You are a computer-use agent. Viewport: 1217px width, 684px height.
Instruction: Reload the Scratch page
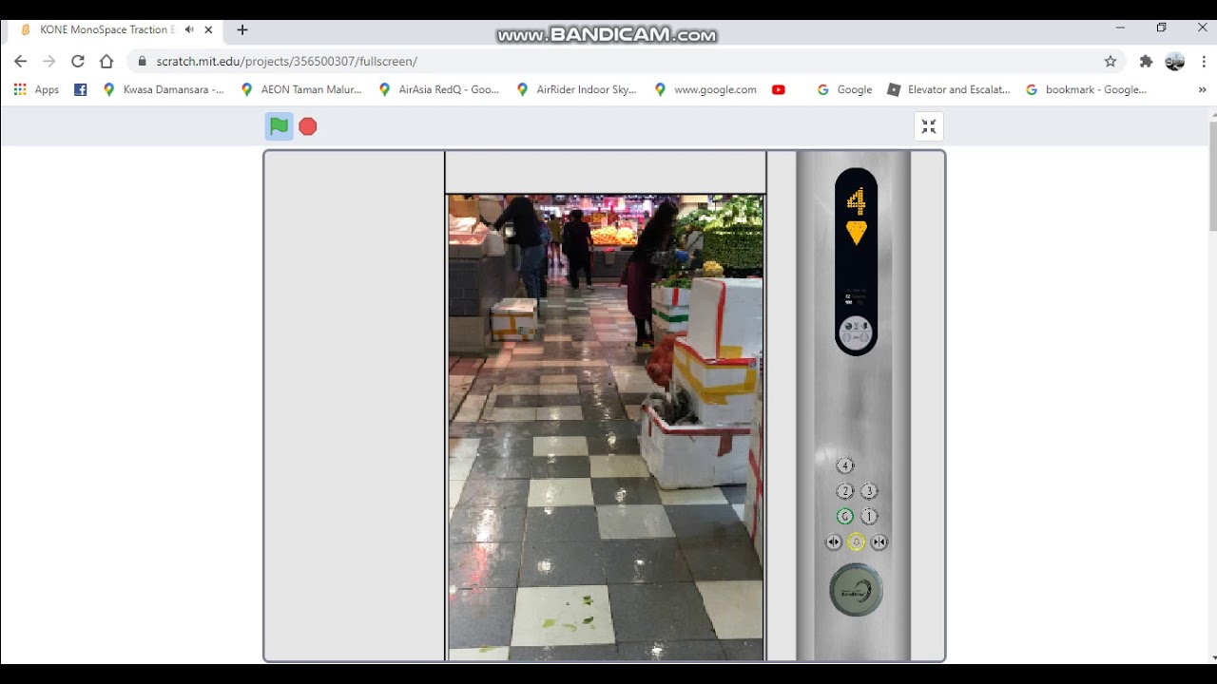click(x=78, y=61)
